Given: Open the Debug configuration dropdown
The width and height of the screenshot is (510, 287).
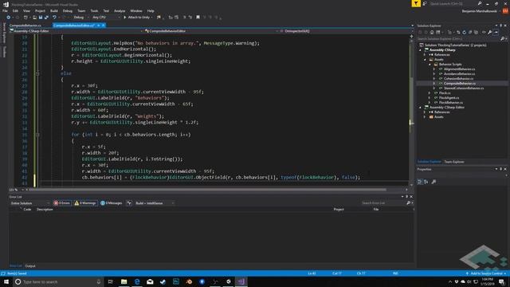Looking at the screenshot, I should click(80, 18).
